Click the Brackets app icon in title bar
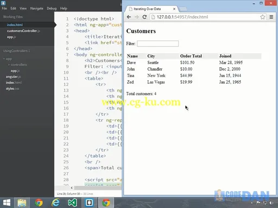The height and width of the screenshot is (208, 278). tap(3, 3)
